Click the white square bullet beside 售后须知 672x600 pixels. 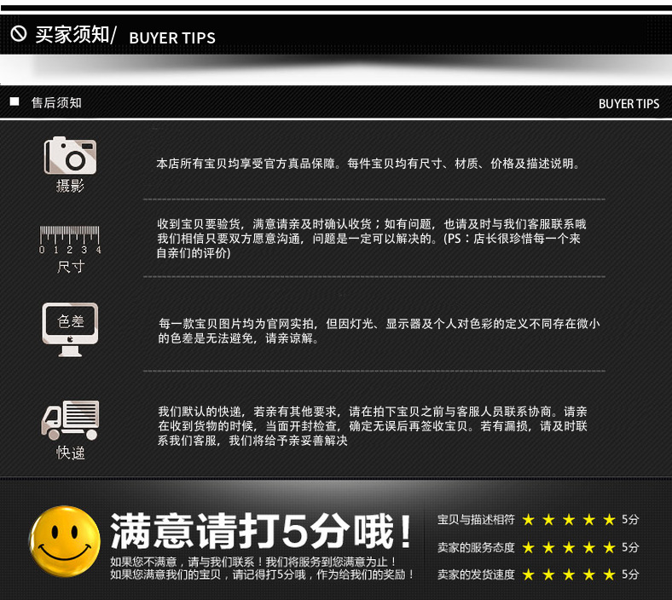coord(14,101)
